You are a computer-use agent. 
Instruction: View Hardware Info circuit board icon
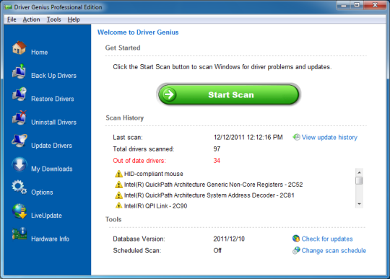[x=19, y=234]
